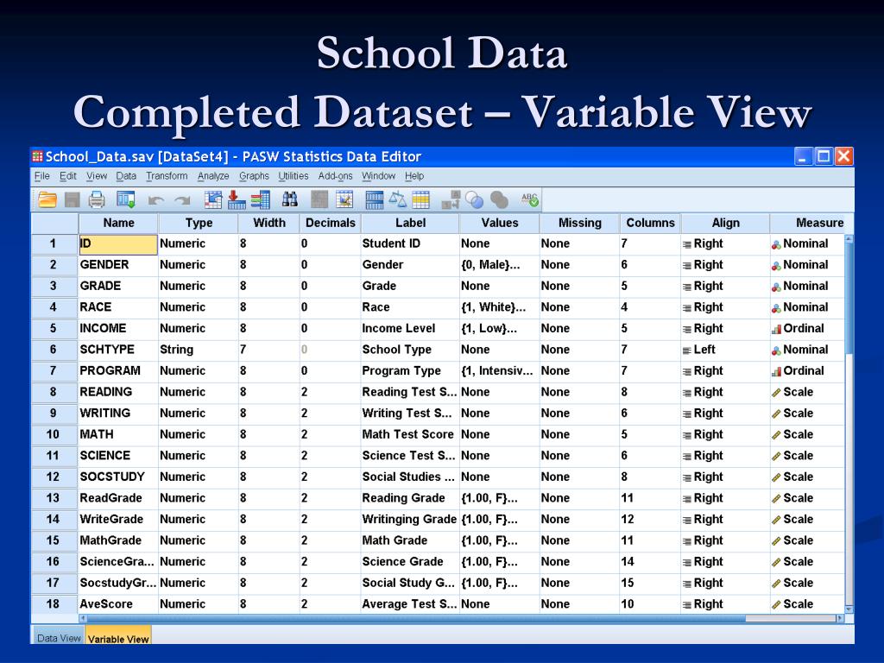
Task: Click the Use variable sets overlapping circles icon
Action: click(x=474, y=200)
